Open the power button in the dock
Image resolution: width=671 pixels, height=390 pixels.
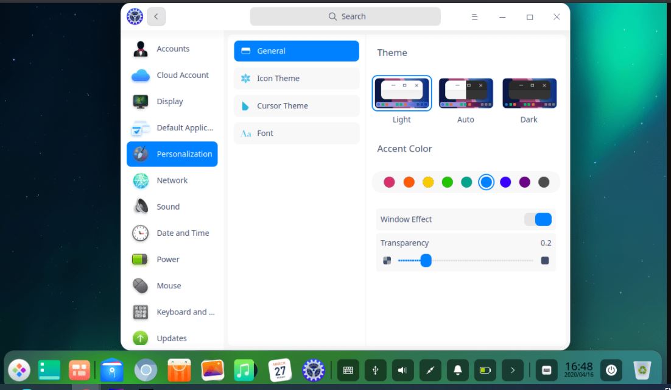pyautogui.click(x=611, y=370)
